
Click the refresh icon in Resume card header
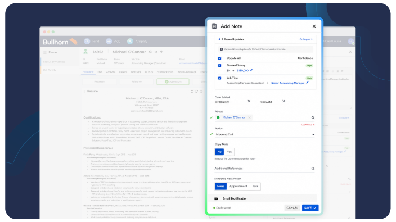(x=196, y=91)
